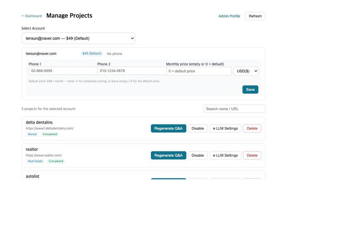The width and height of the screenshot is (363, 227).
Task: Click the Dental category tag
Action: (x=32, y=134)
